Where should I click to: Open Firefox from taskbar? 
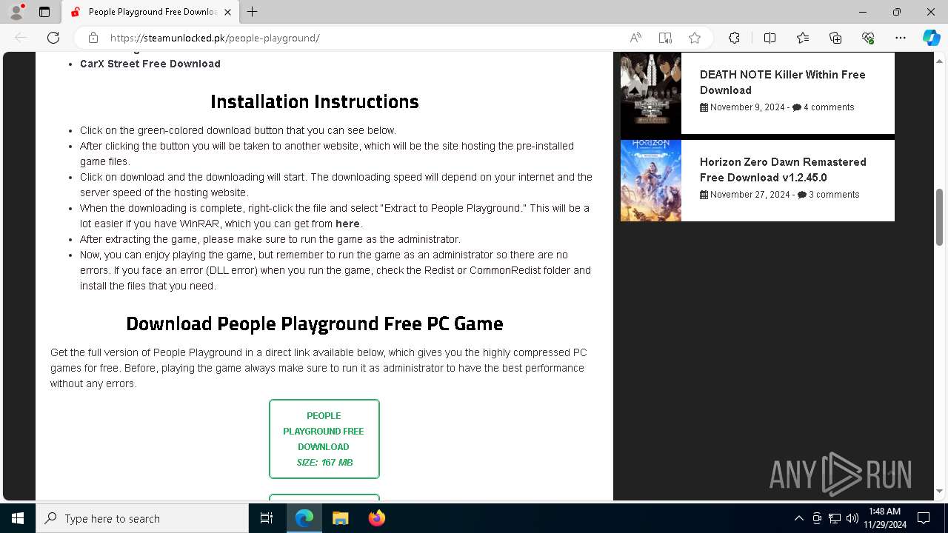(x=376, y=518)
